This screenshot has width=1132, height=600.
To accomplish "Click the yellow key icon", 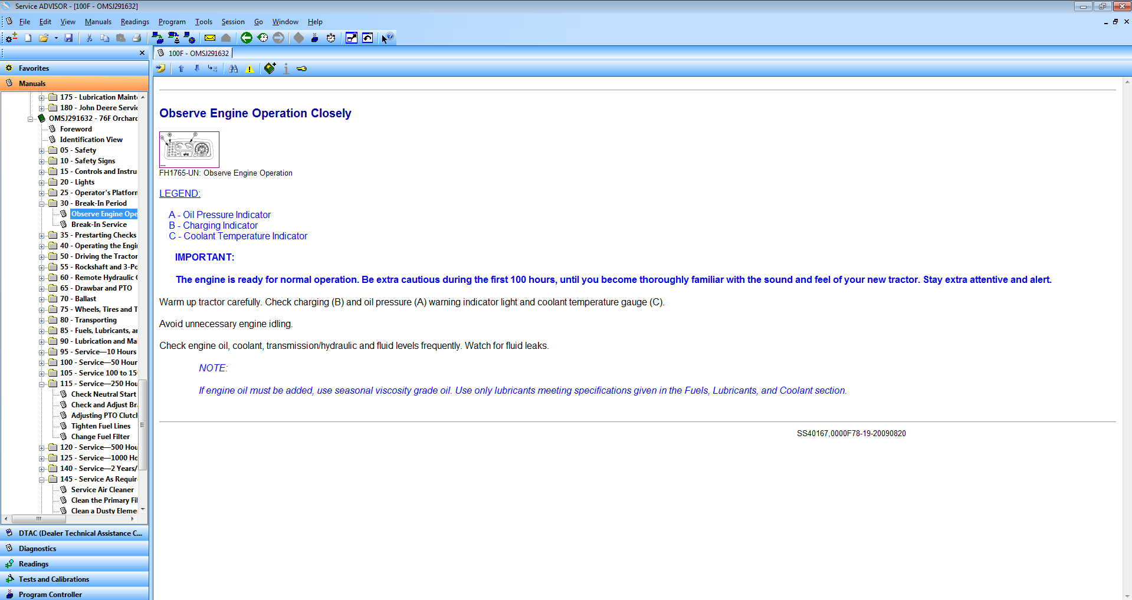I will [x=301, y=69].
